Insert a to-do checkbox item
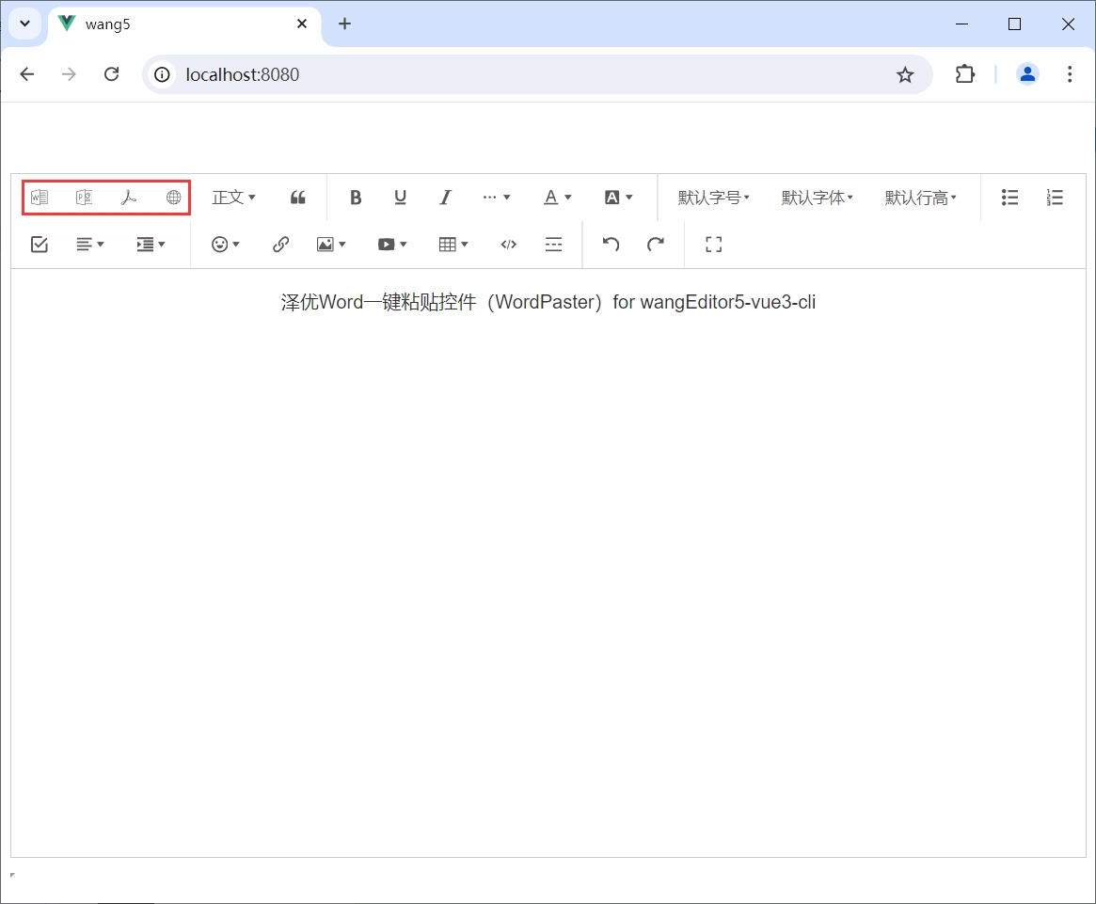This screenshot has width=1096, height=904. coord(40,245)
